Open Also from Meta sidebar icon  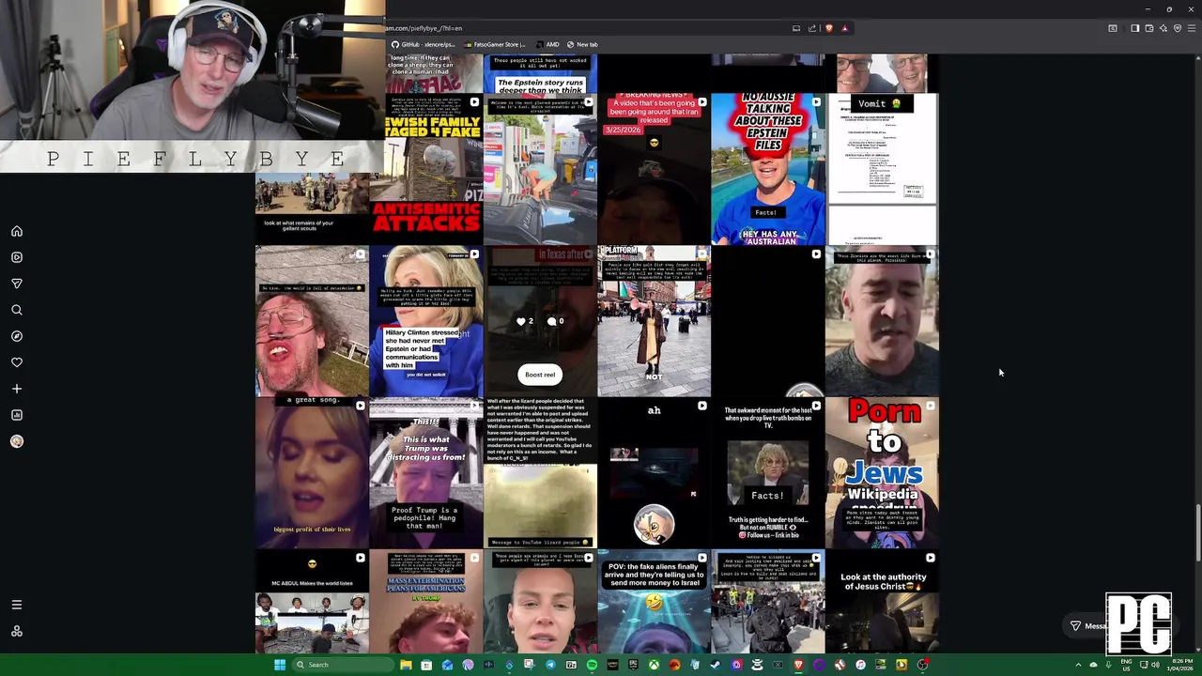[17, 631]
